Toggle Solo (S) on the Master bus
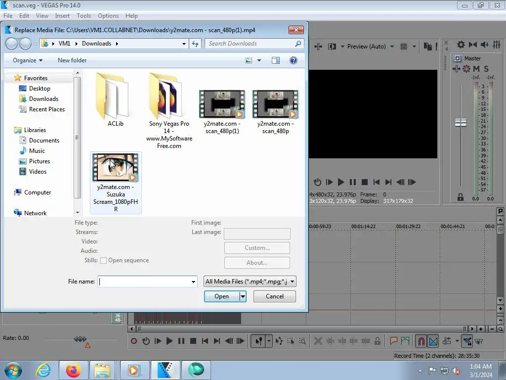Screen dimensions: 506x380 (x=486, y=68)
